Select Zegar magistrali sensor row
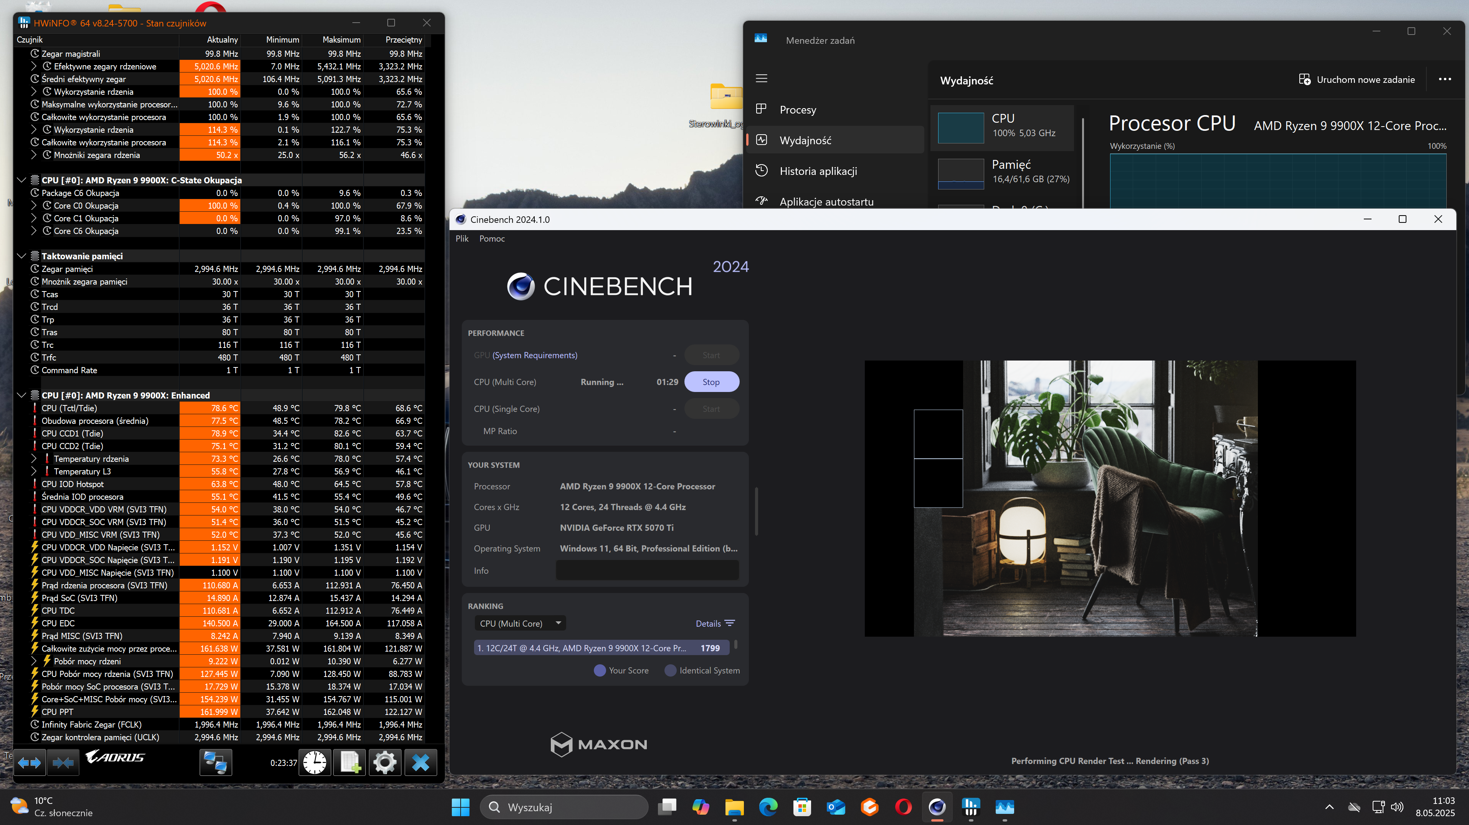 pos(220,54)
